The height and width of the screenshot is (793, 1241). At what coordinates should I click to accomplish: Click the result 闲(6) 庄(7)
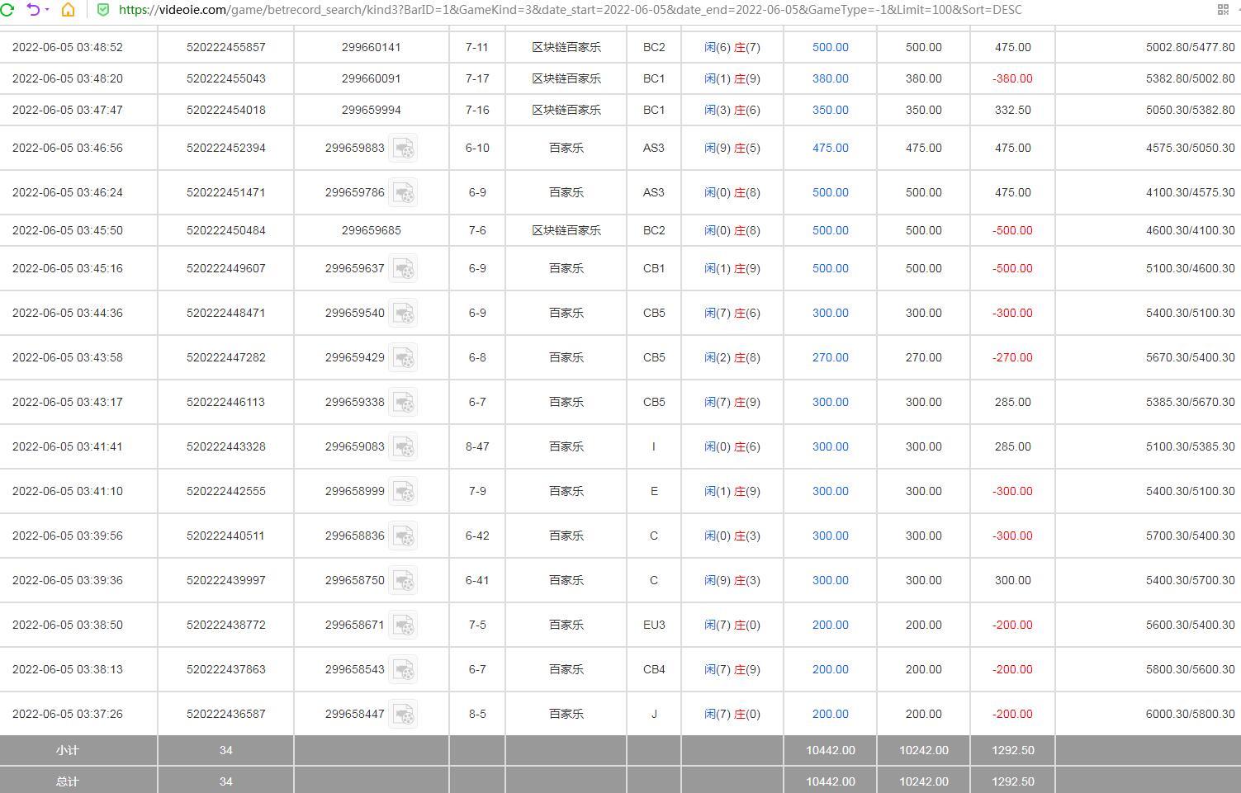pyautogui.click(x=732, y=47)
